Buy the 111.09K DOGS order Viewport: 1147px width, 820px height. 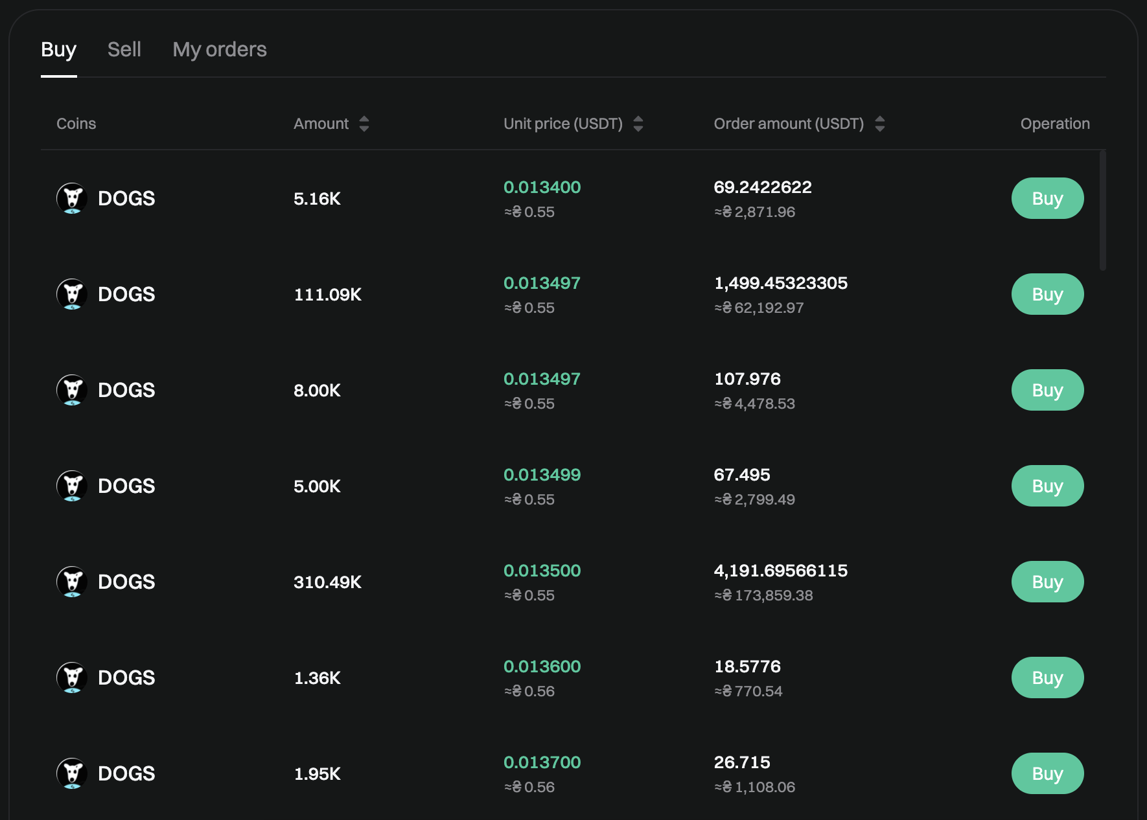point(1047,294)
